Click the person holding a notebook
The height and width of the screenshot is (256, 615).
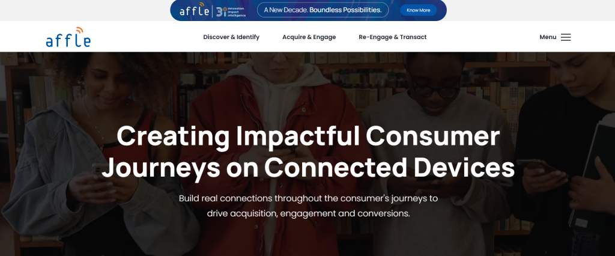point(569,157)
